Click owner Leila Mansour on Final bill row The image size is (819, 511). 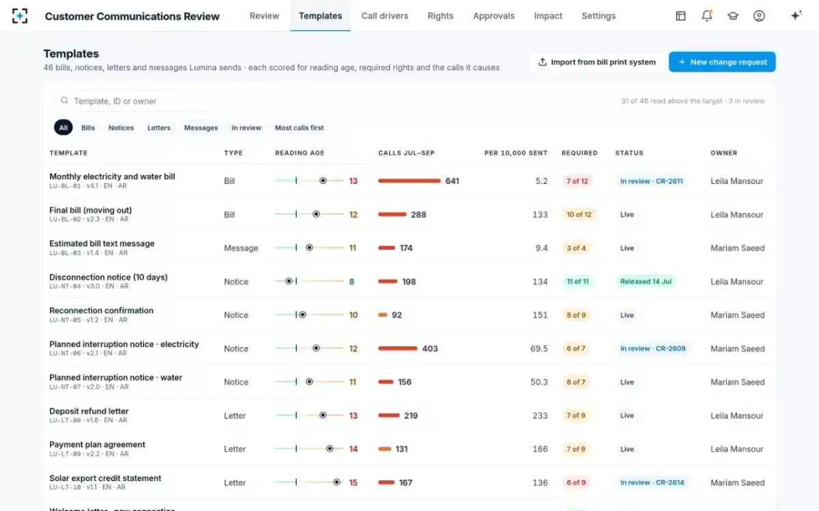(737, 215)
